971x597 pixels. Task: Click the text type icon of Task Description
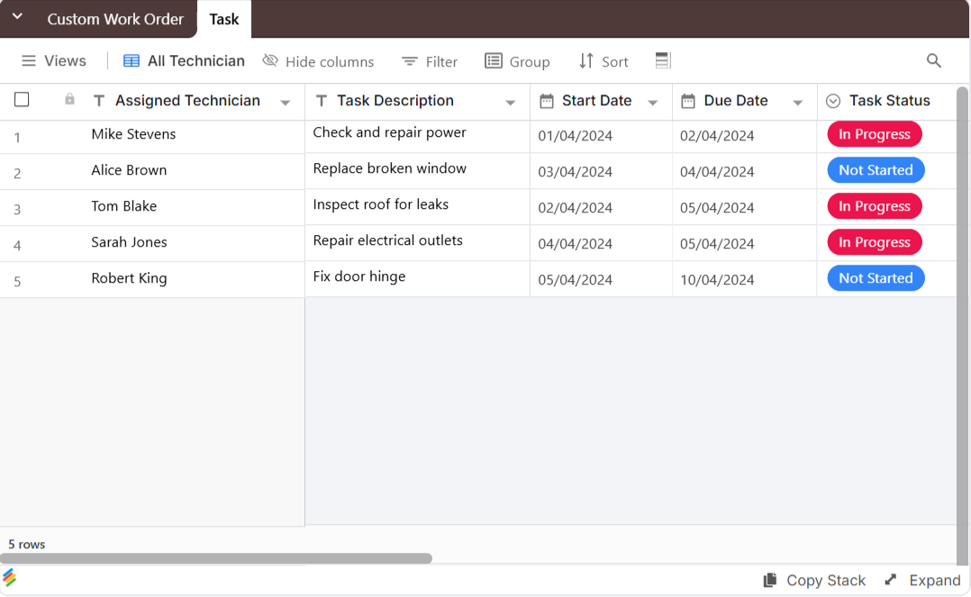point(321,100)
